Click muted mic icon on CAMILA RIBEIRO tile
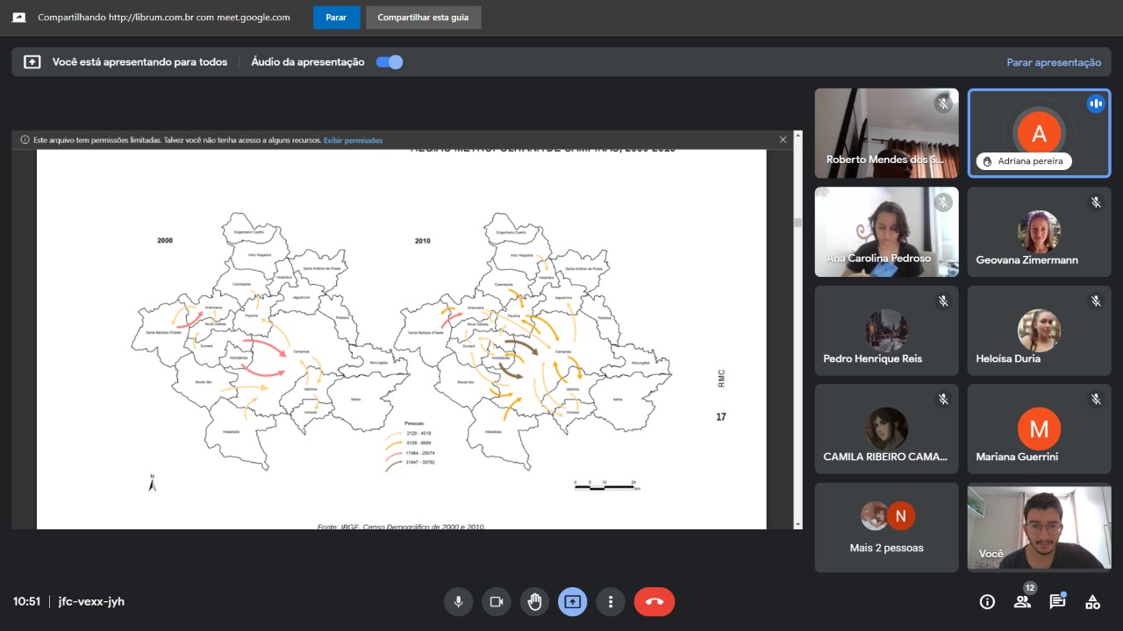 [943, 399]
